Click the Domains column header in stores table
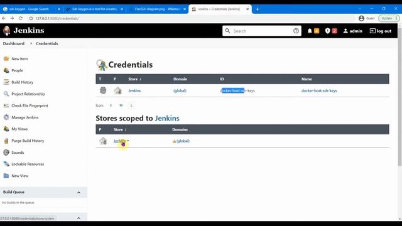Screen dimensions: 402x226 click(x=180, y=129)
